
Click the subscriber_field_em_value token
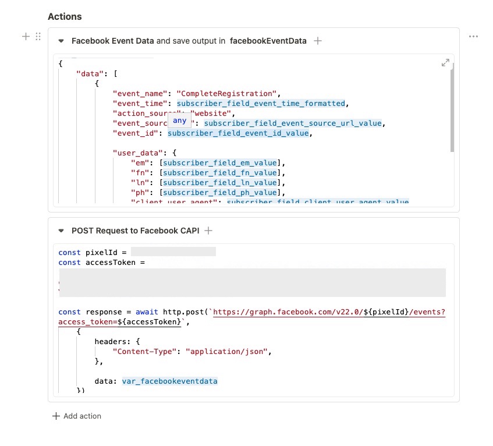(220, 163)
